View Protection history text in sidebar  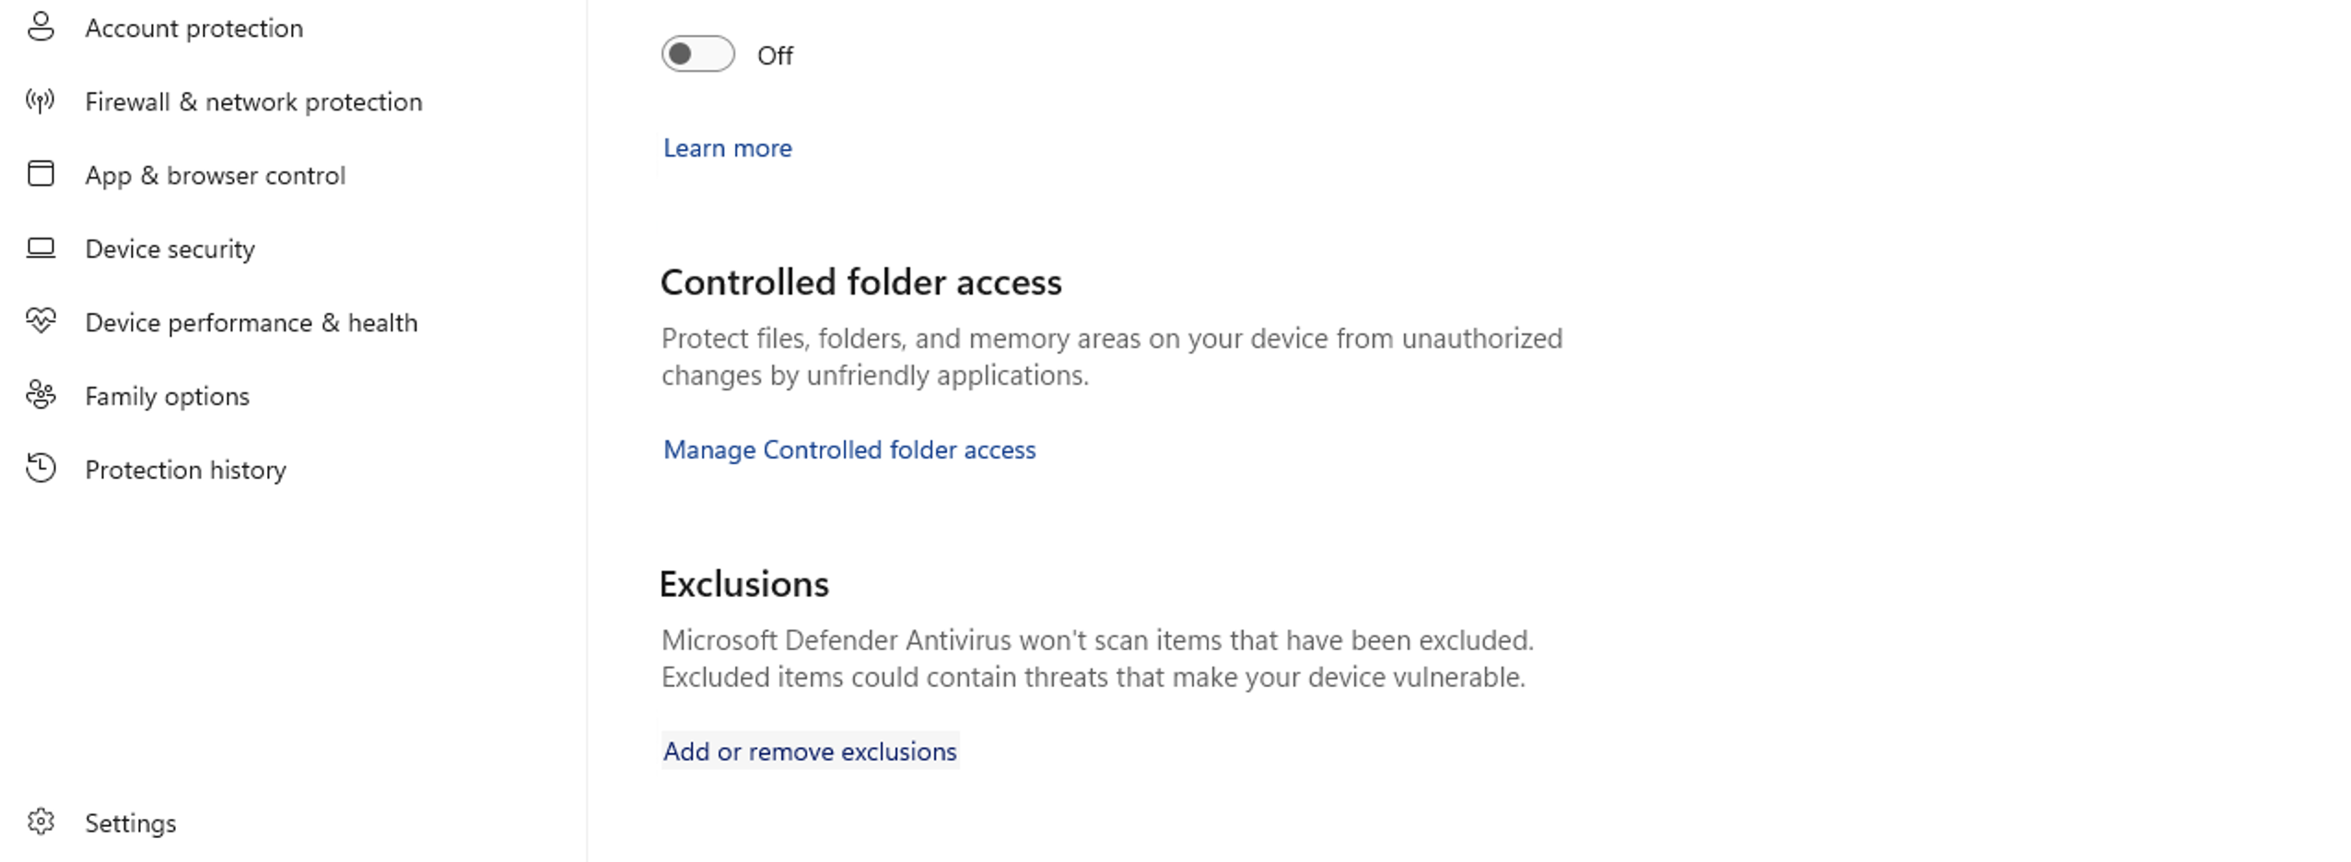coord(185,471)
